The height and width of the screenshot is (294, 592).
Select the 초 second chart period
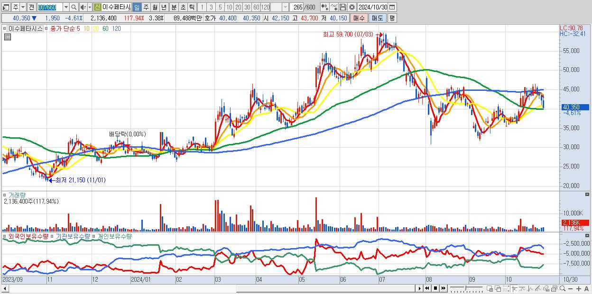click(183, 7)
